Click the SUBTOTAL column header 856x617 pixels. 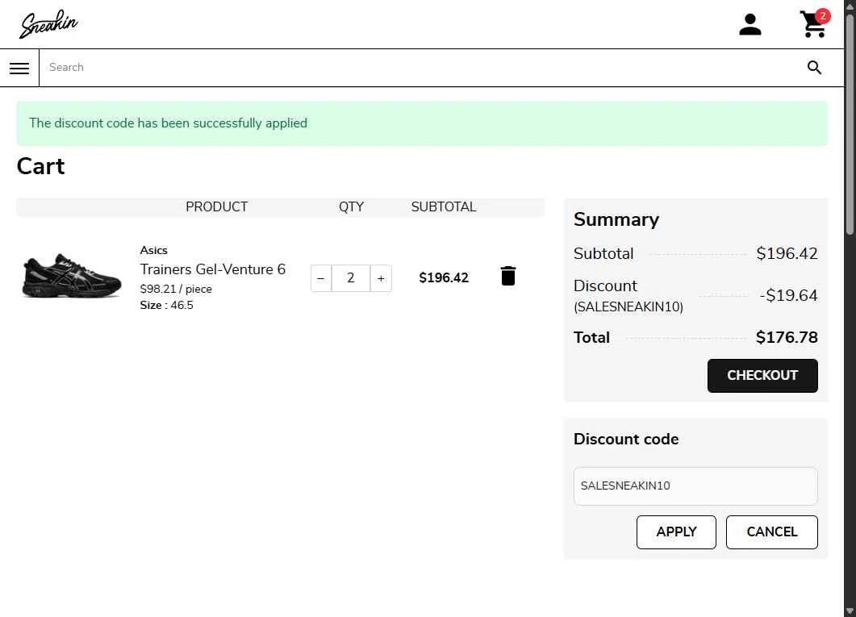click(x=443, y=207)
